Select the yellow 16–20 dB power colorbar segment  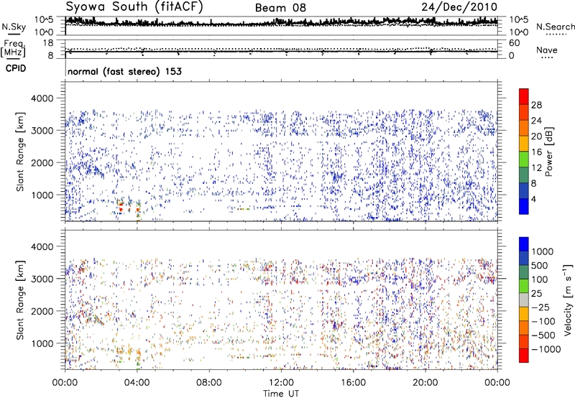click(524, 143)
